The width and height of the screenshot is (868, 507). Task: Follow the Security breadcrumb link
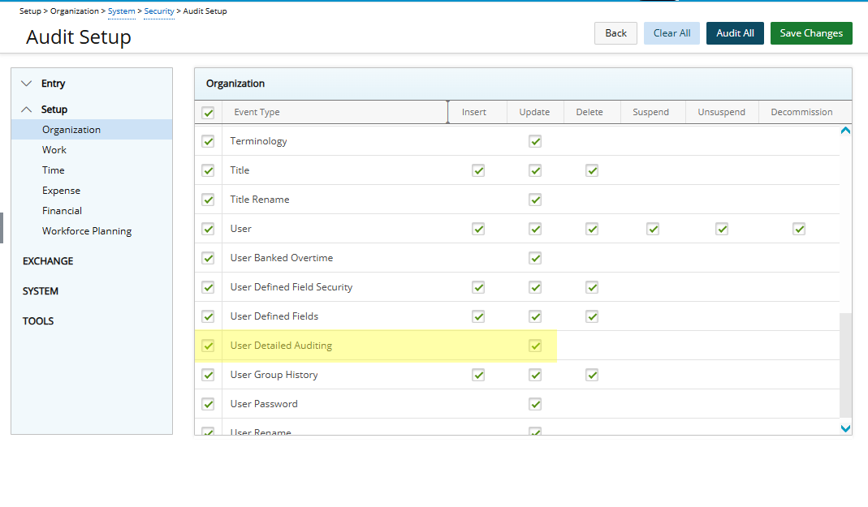click(159, 11)
